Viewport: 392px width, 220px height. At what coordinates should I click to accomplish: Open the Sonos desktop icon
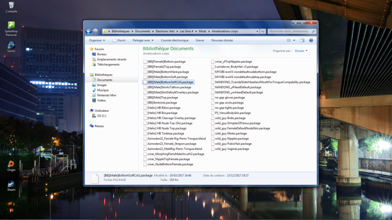(11, 47)
